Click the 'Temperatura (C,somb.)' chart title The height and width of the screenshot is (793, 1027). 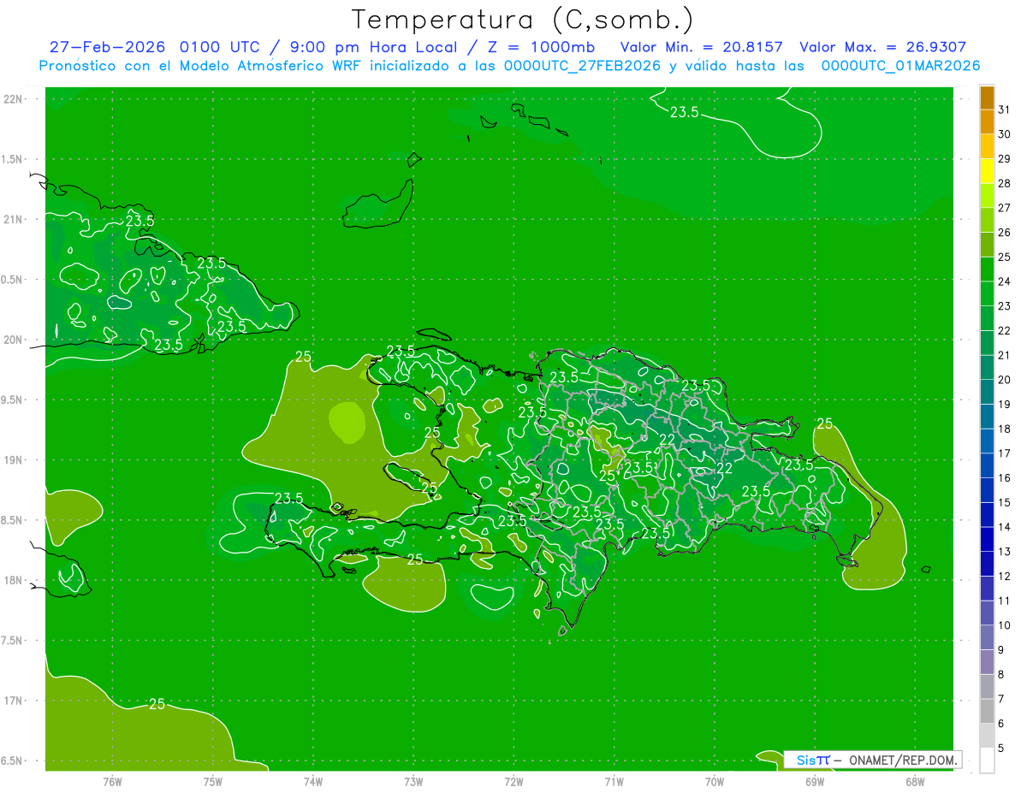tap(523, 20)
